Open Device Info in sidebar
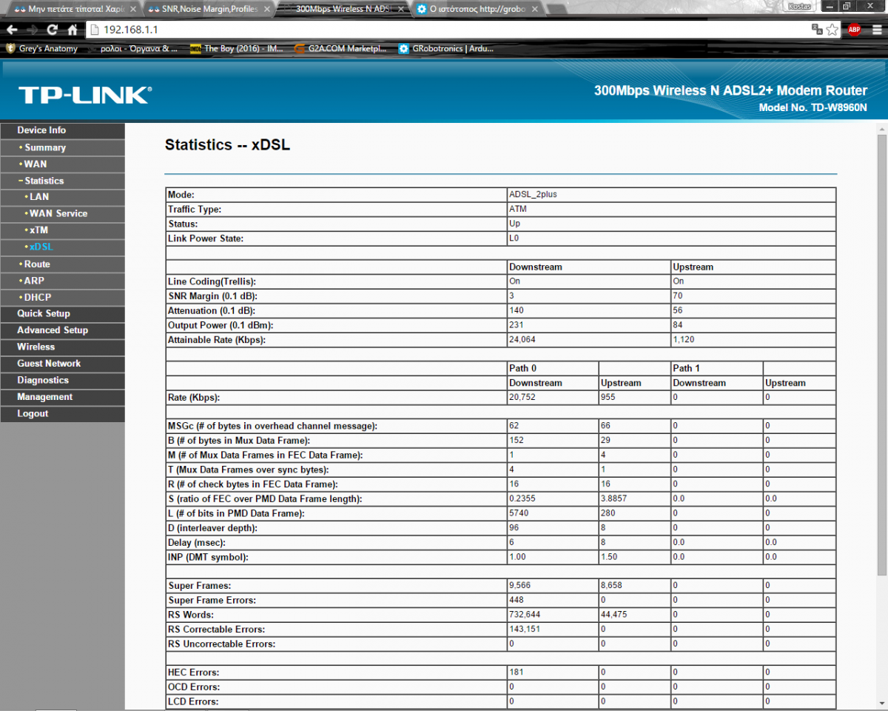This screenshot has width=888, height=711. click(62, 130)
